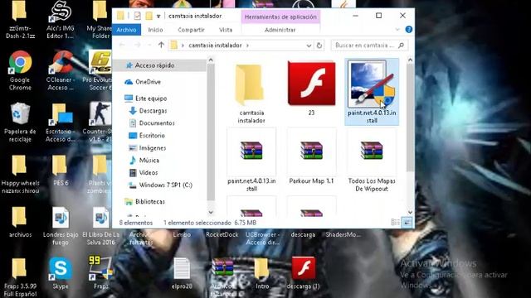
Task: Open the Vista ribbon tab
Action: 226,30
